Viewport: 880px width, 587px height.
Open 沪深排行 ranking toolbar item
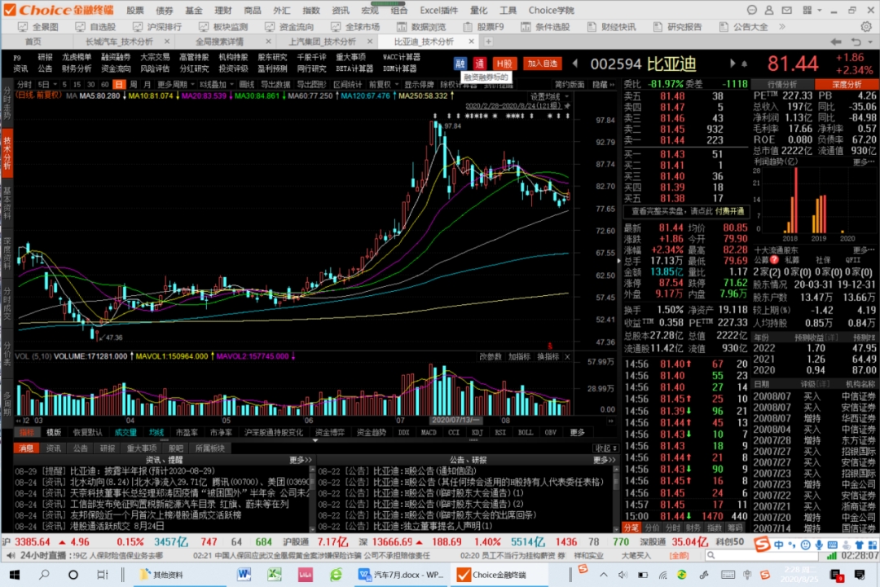[157, 26]
